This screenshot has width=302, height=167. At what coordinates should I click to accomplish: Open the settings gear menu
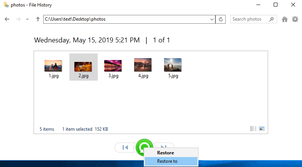click(x=295, y=19)
